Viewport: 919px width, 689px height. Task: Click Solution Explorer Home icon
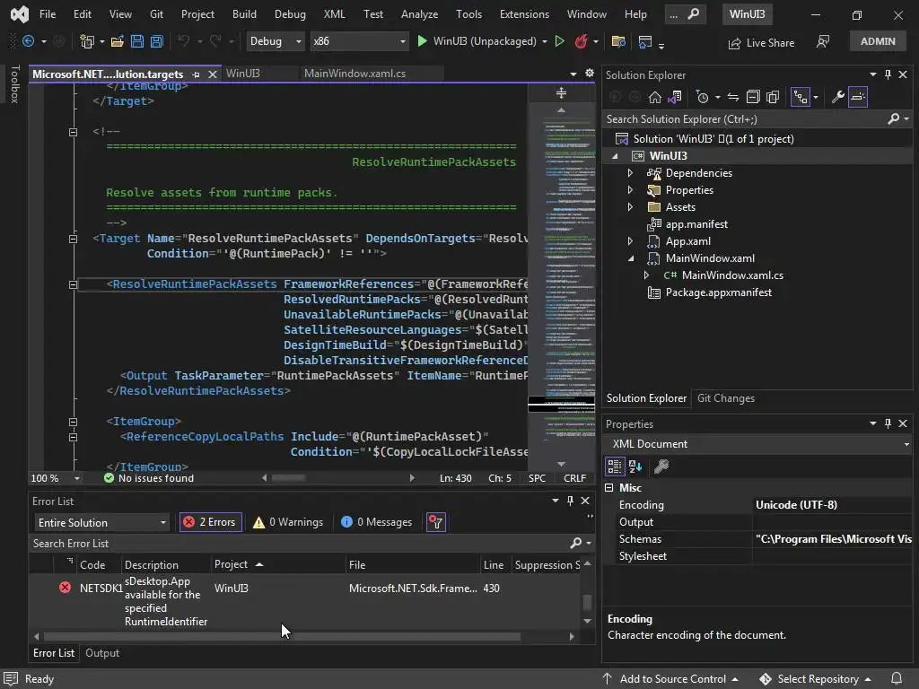(654, 97)
